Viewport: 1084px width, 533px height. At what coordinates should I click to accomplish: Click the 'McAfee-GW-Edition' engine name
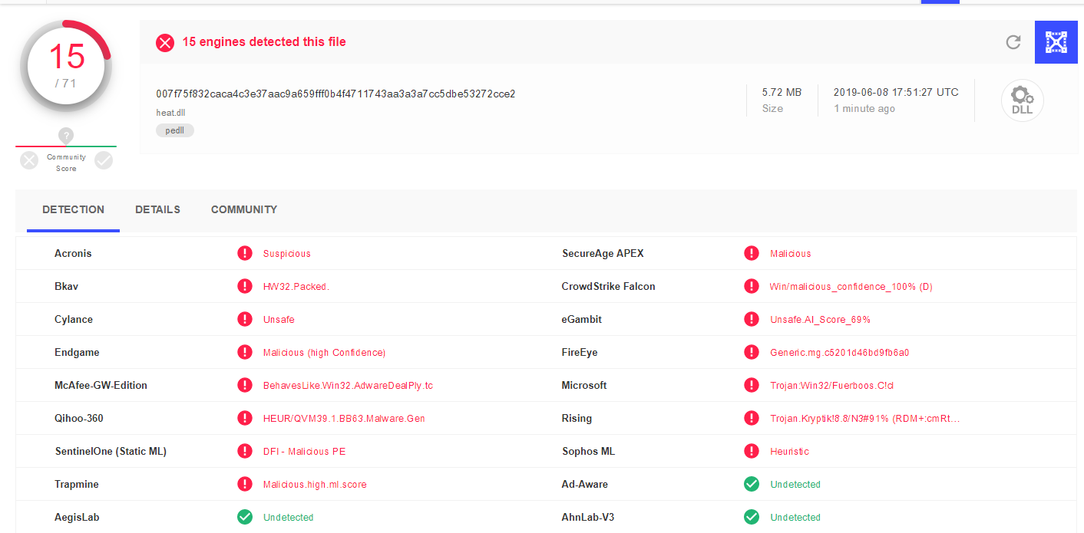point(101,386)
